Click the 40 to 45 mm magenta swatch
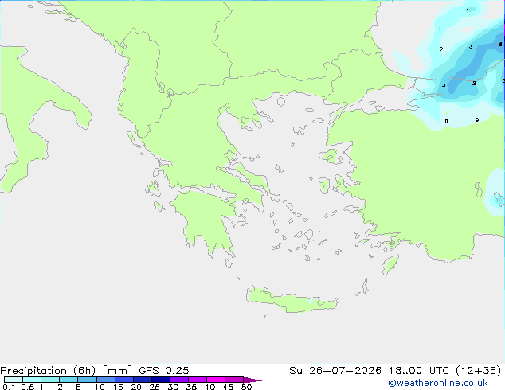The image size is (505, 390). [x=216, y=380]
